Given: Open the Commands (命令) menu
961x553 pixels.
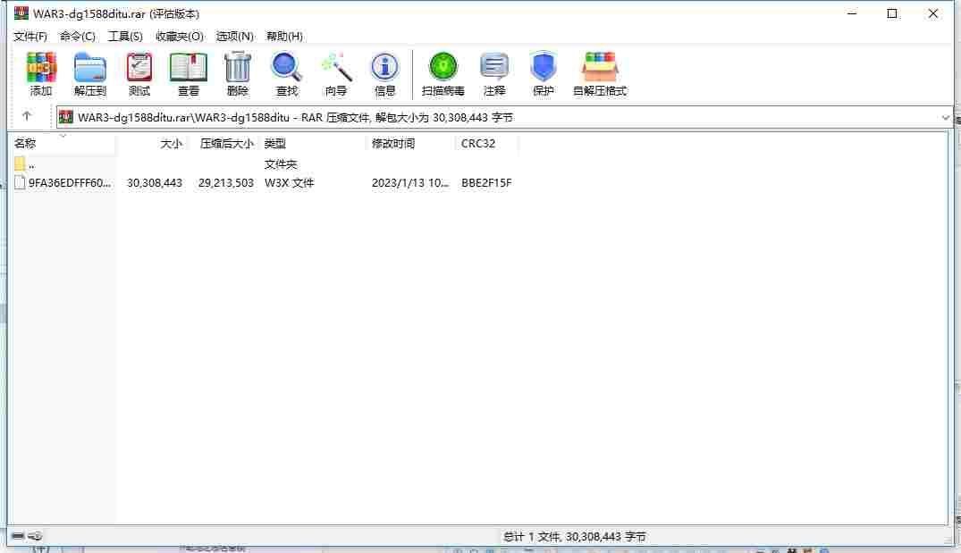Looking at the screenshot, I should tap(77, 36).
